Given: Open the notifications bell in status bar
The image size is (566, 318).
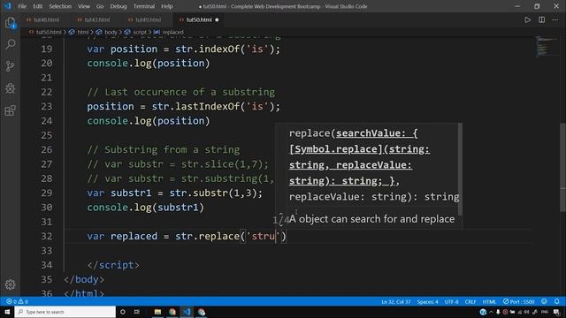Looking at the screenshot, I should (556, 301).
